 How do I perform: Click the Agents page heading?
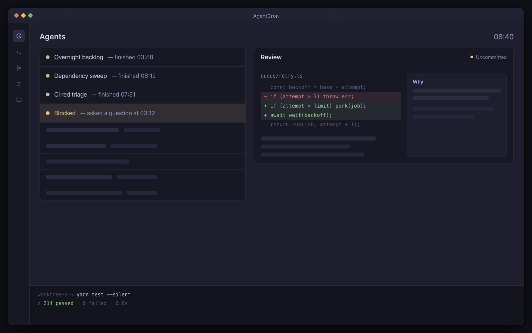point(53,37)
